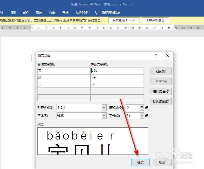Click the 操作说明搜索 search box
This screenshot has width=204, height=169.
111,12
